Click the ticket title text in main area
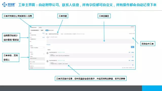 53,34
